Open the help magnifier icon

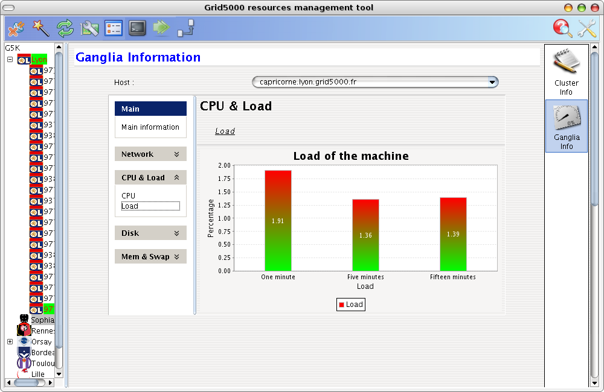tap(562, 28)
